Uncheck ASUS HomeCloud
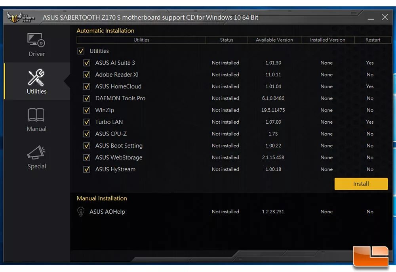This screenshot has width=396, height=272. 87,86
